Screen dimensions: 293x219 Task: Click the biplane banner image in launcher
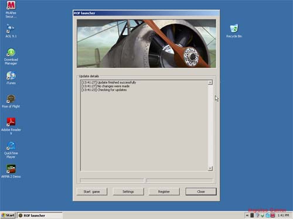coord(146,43)
